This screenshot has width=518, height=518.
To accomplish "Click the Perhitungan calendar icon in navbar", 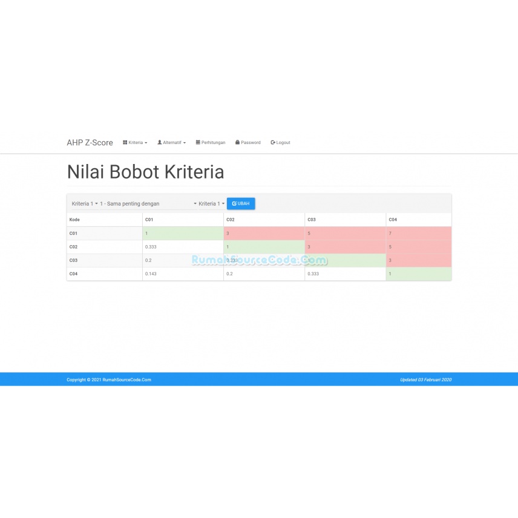I will coord(198,143).
